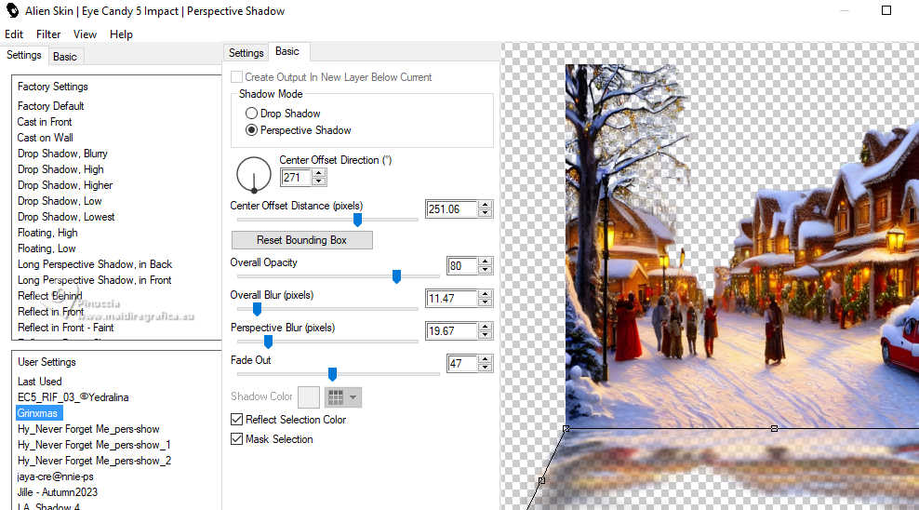The width and height of the screenshot is (919, 510).
Task: Select Hy_Never Forget Me_pers-show_2 setting
Action: 94,461
